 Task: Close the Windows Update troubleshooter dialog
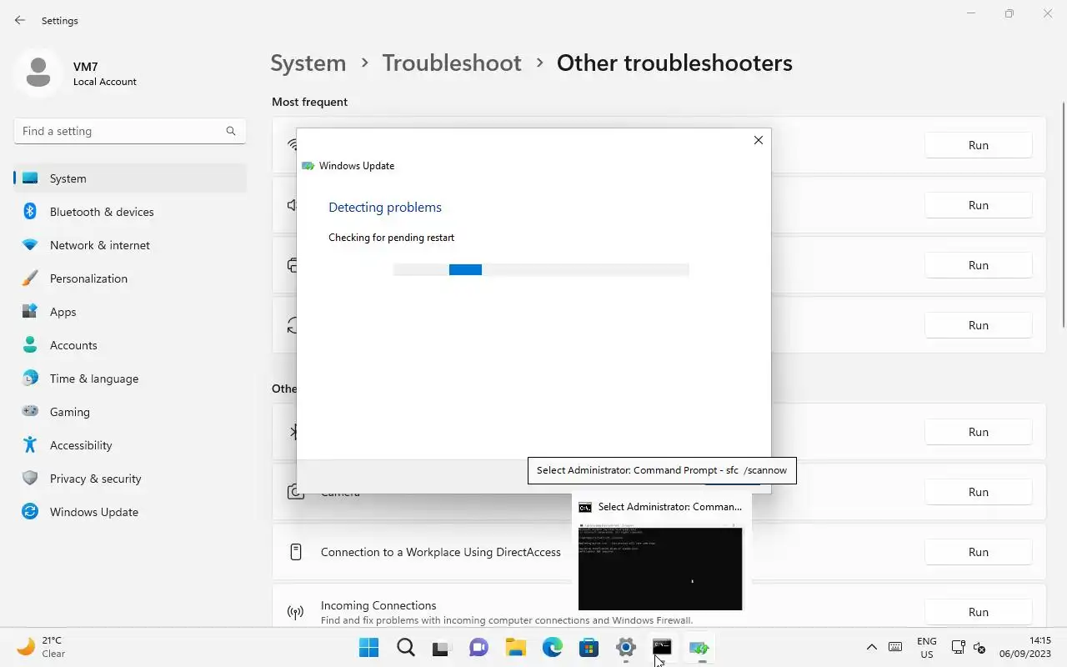point(758,140)
